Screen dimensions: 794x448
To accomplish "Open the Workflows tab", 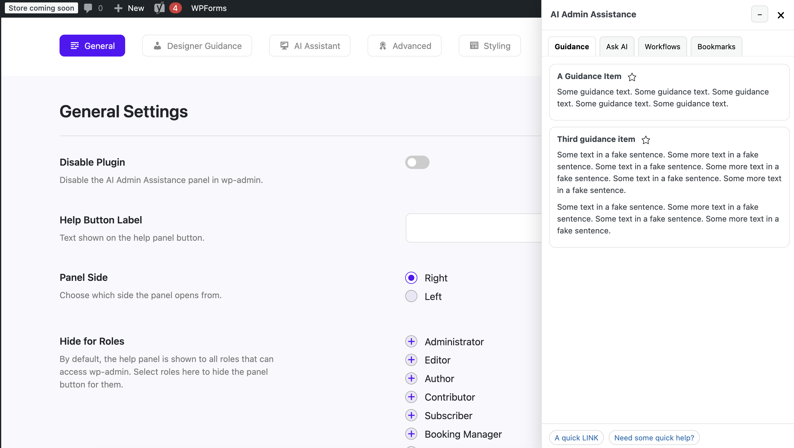I will click(662, 47).
